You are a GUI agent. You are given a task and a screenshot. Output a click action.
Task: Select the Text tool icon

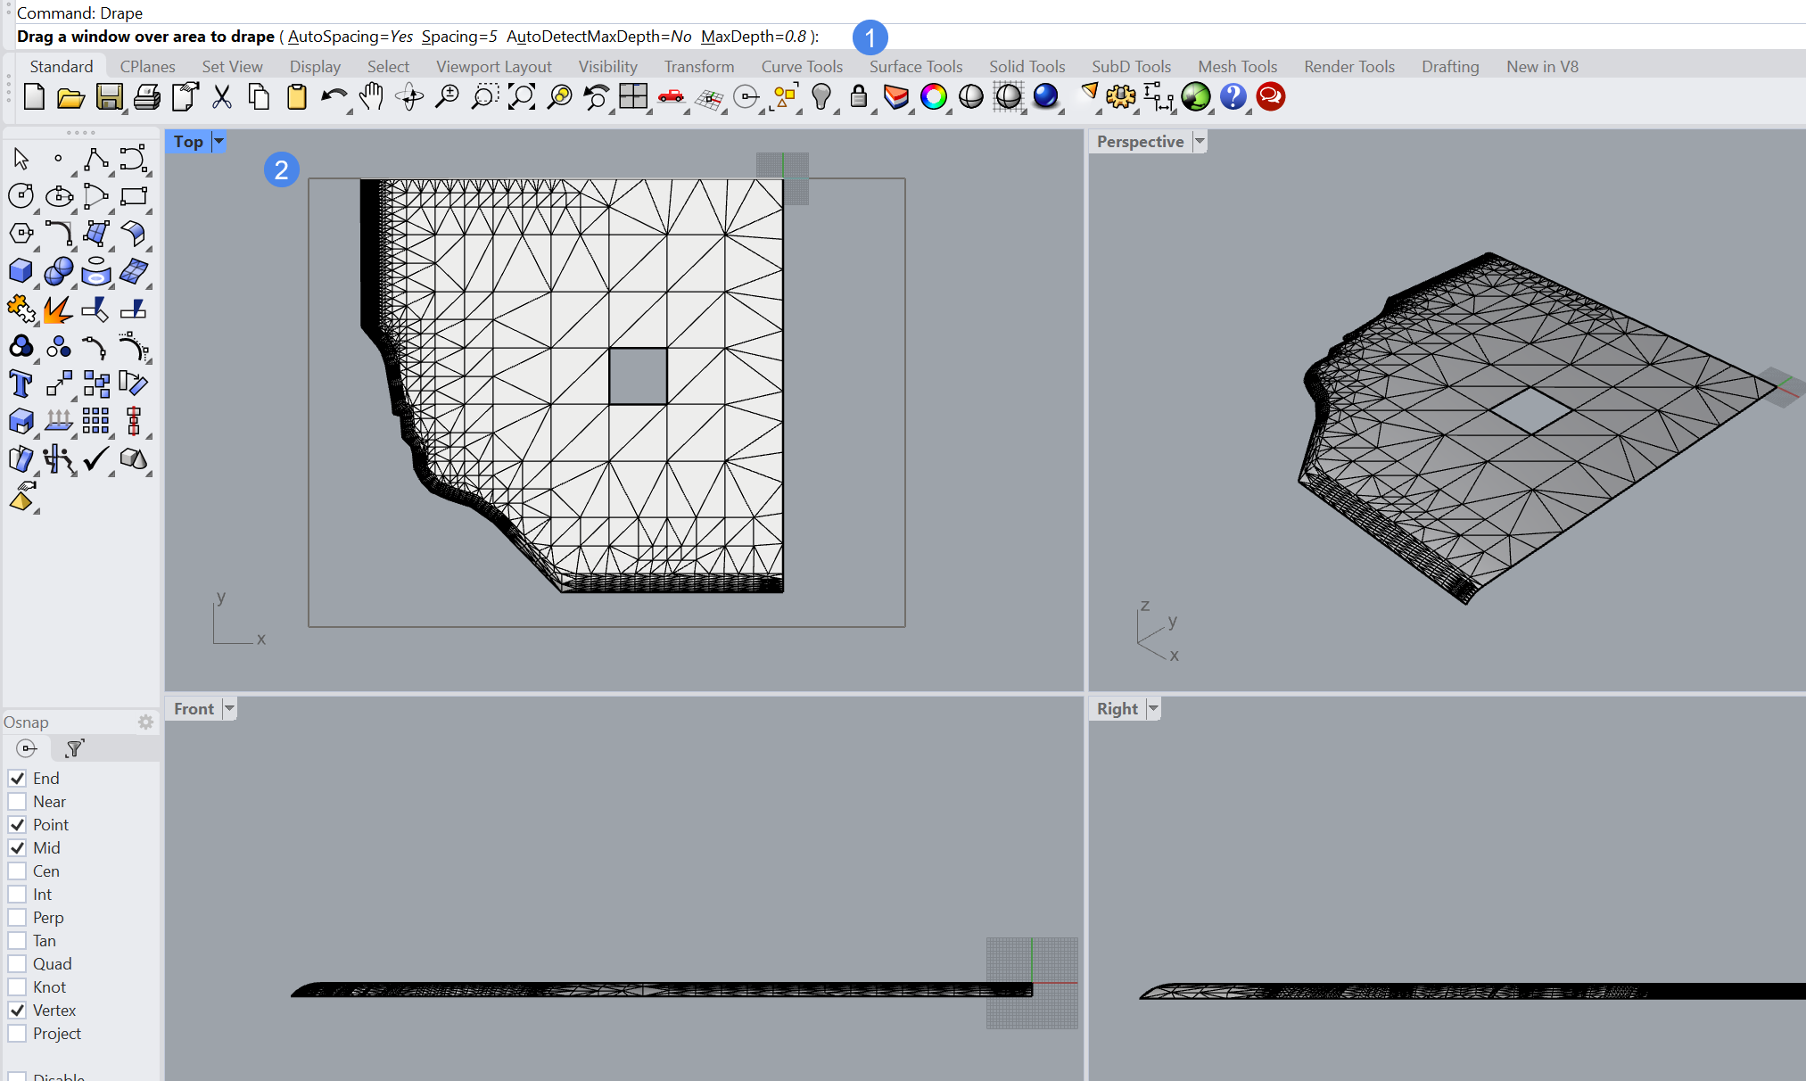point(21,384)
